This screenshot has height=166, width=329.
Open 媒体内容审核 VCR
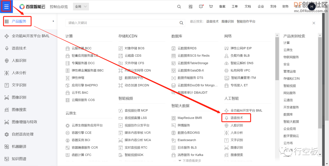pos(138,133)
